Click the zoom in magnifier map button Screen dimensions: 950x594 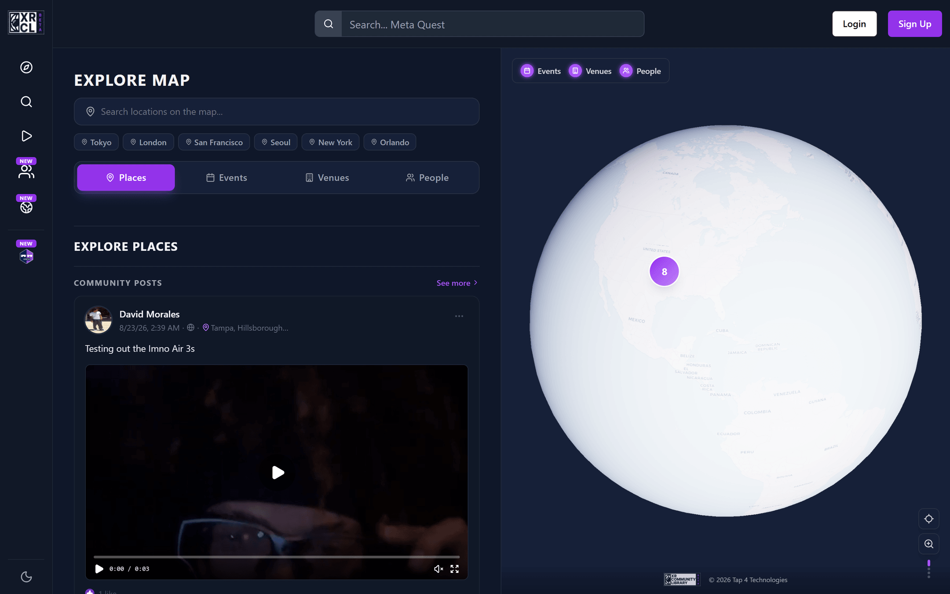pos(929,544)
